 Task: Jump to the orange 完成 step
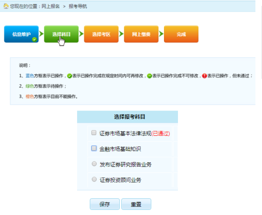click(181, 34)
